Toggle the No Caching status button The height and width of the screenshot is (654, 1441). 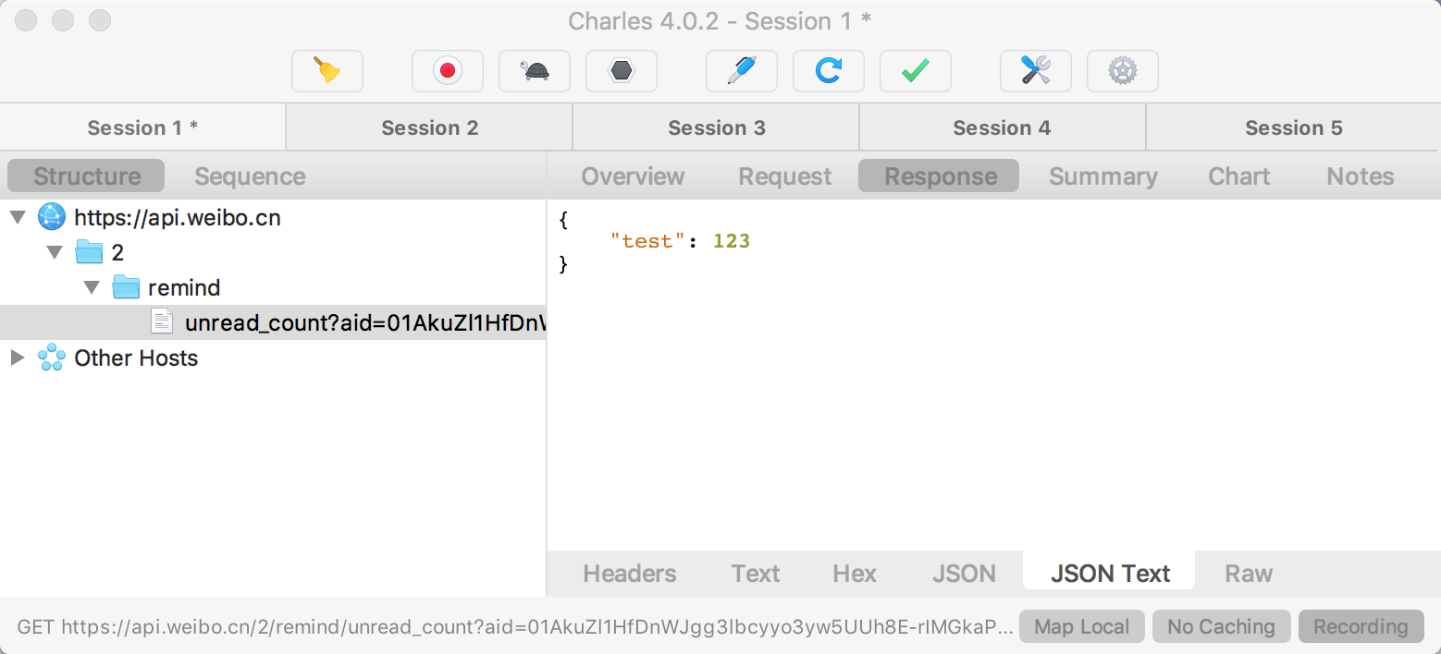pos(1221,626)
